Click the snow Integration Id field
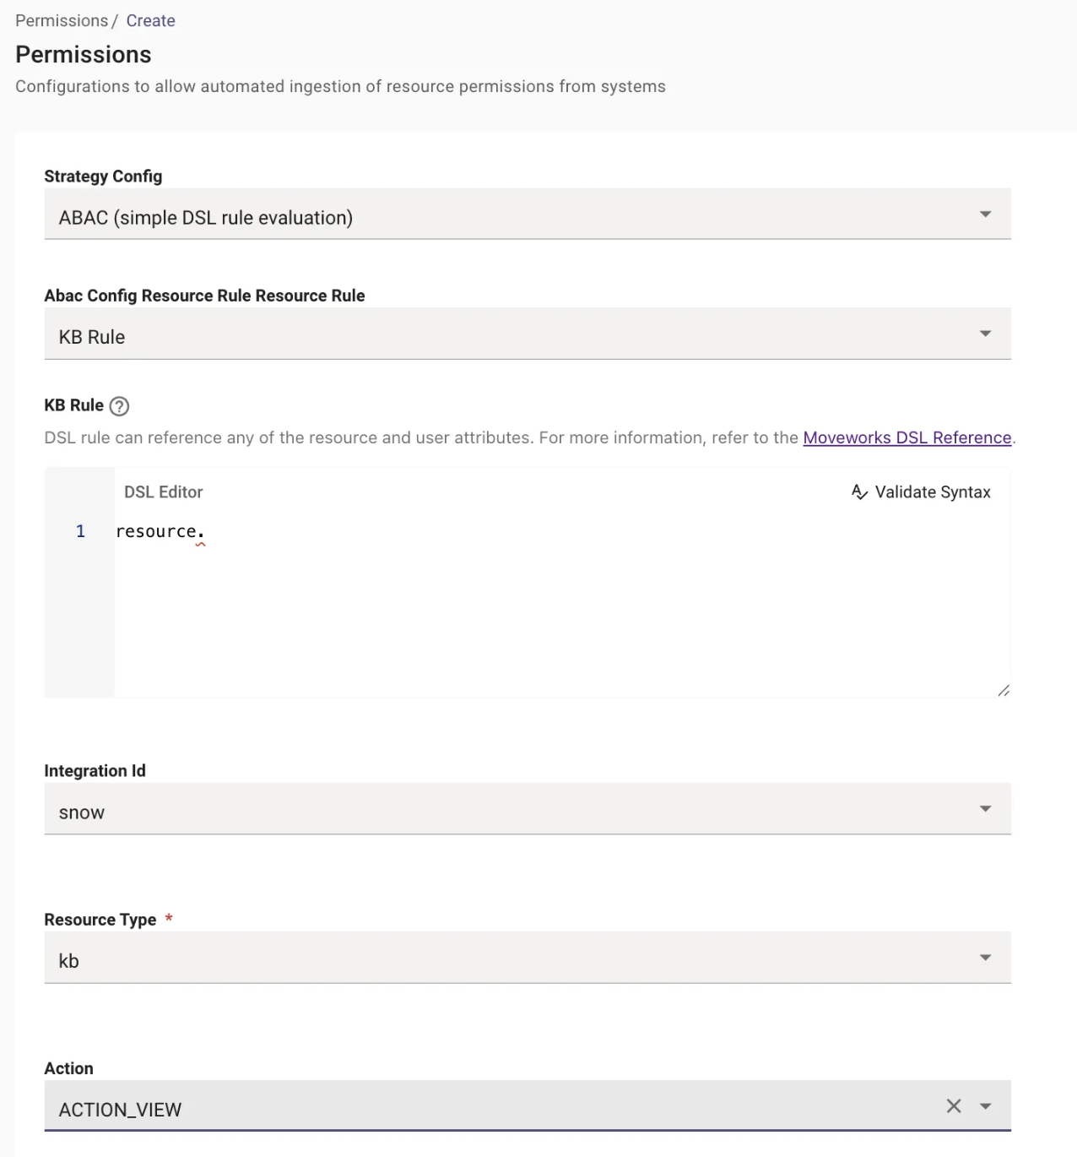The height and width of the screenshot is (1157, 1077). click(506, 812)
